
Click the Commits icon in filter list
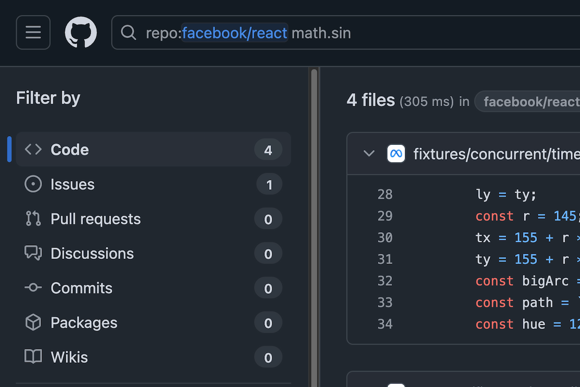pyautogui.click(x=33, y=288)
